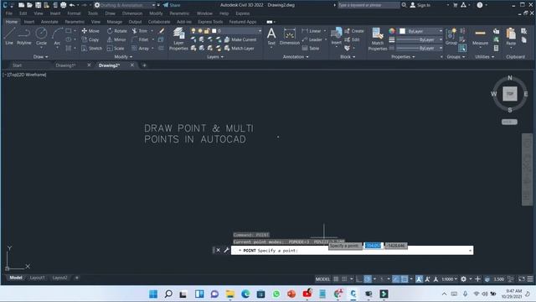
Task: Click the Linear dimension button
Action: click(x=312, y=31)
